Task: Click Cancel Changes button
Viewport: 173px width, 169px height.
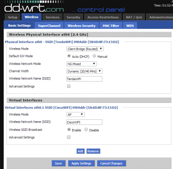Action: (112, 163)
